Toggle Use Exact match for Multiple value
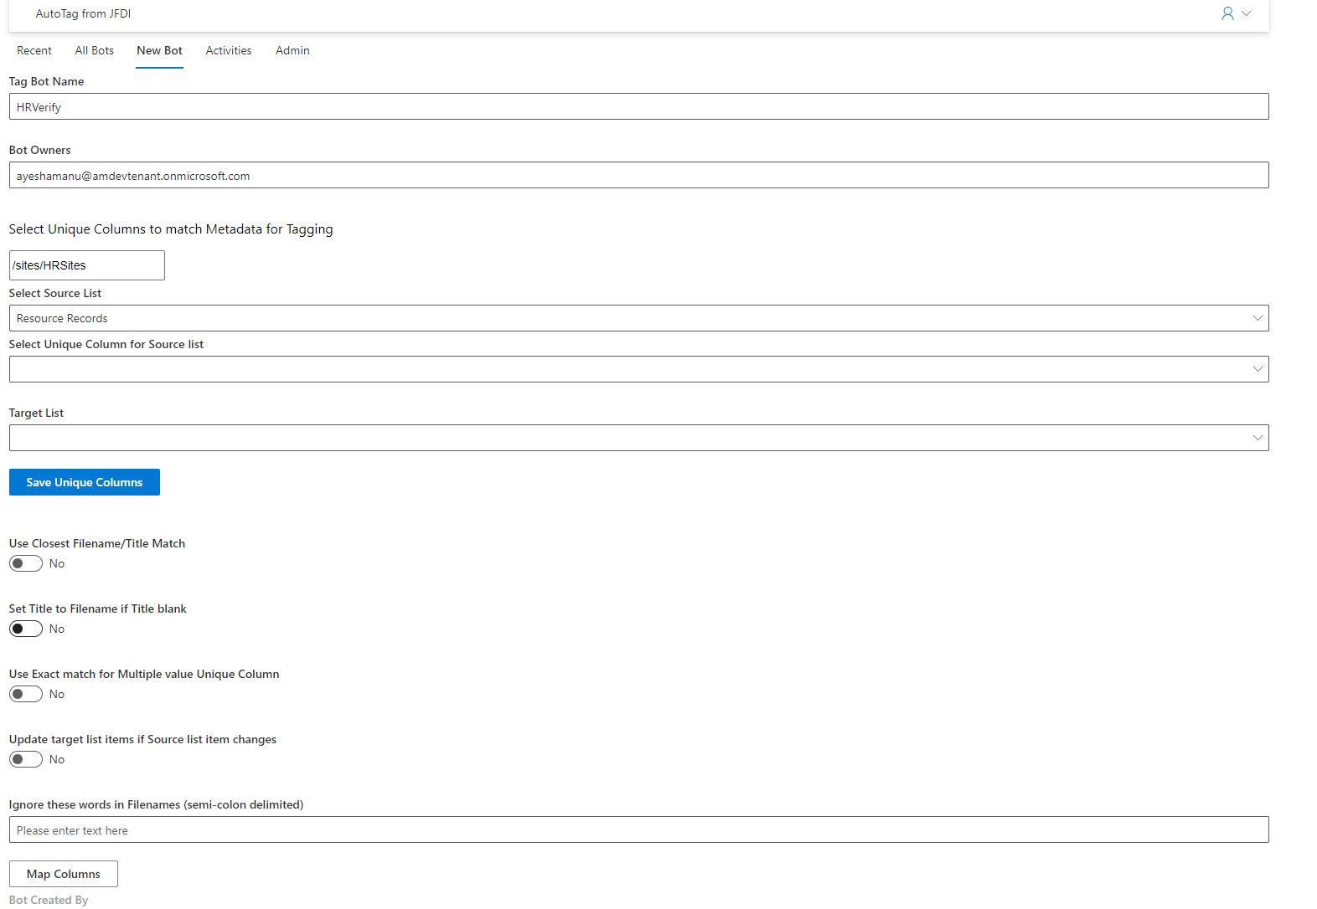 [26, 694]
